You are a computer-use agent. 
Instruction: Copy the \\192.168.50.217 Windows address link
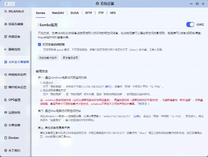[108, 87]
